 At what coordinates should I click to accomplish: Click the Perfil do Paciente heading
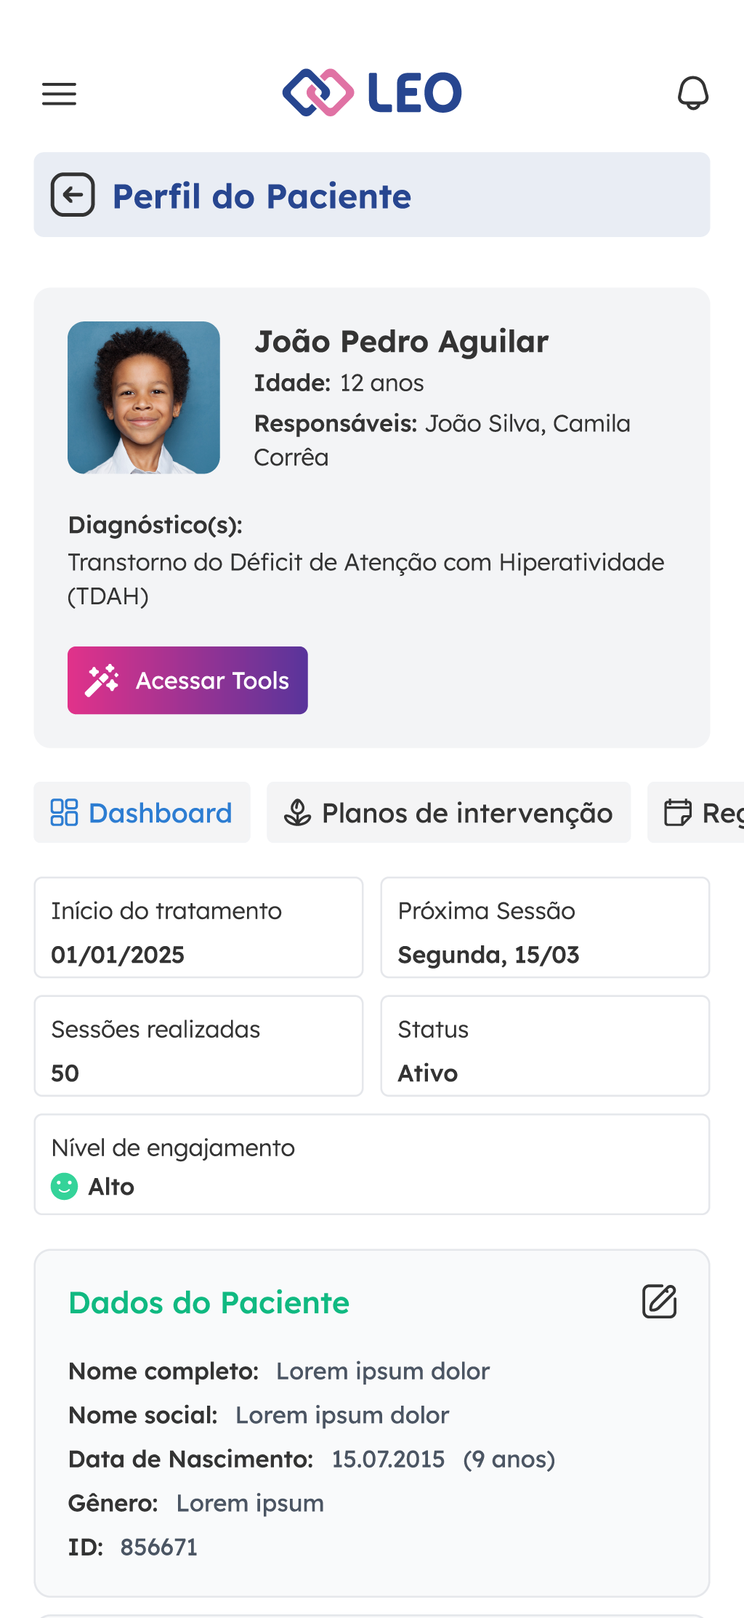pyautogui.click(x=262, y=196)
